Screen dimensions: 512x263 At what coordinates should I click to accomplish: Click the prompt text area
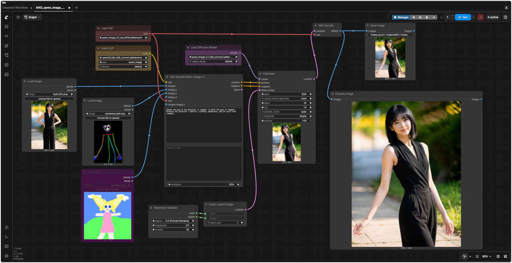(204, 125)
